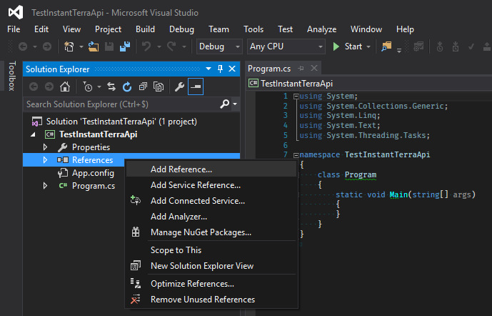Open the Toolbox side tab
The image size is (492, 316).
coord(12,76)
